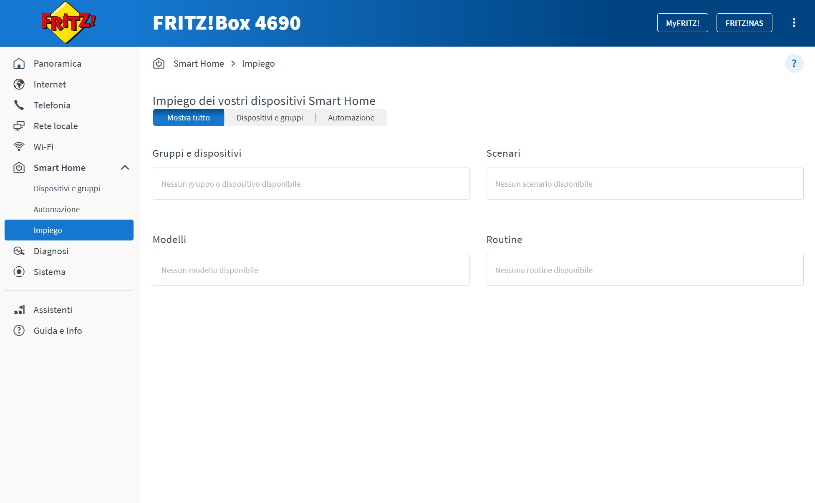Click the Guida e Info question icon

pyautogui.click(x=19, y=330)
